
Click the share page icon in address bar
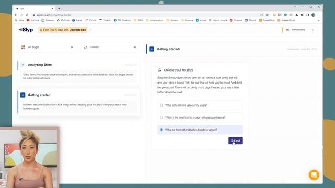(262, 15)
